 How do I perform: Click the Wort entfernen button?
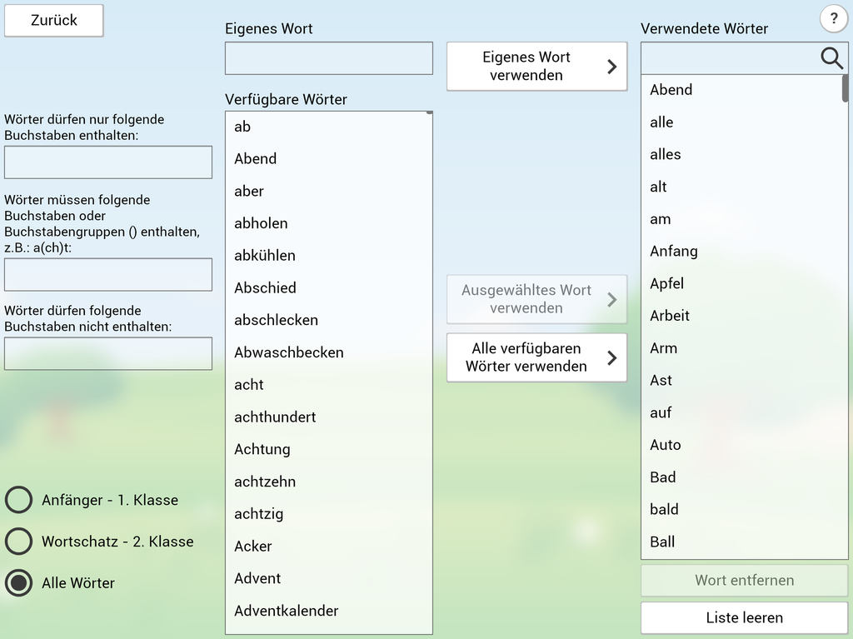[744, 580]
